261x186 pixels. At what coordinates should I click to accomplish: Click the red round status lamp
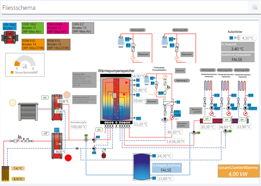pos(68,158)
